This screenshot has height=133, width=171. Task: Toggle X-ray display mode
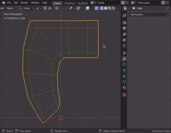click(97, 8)
